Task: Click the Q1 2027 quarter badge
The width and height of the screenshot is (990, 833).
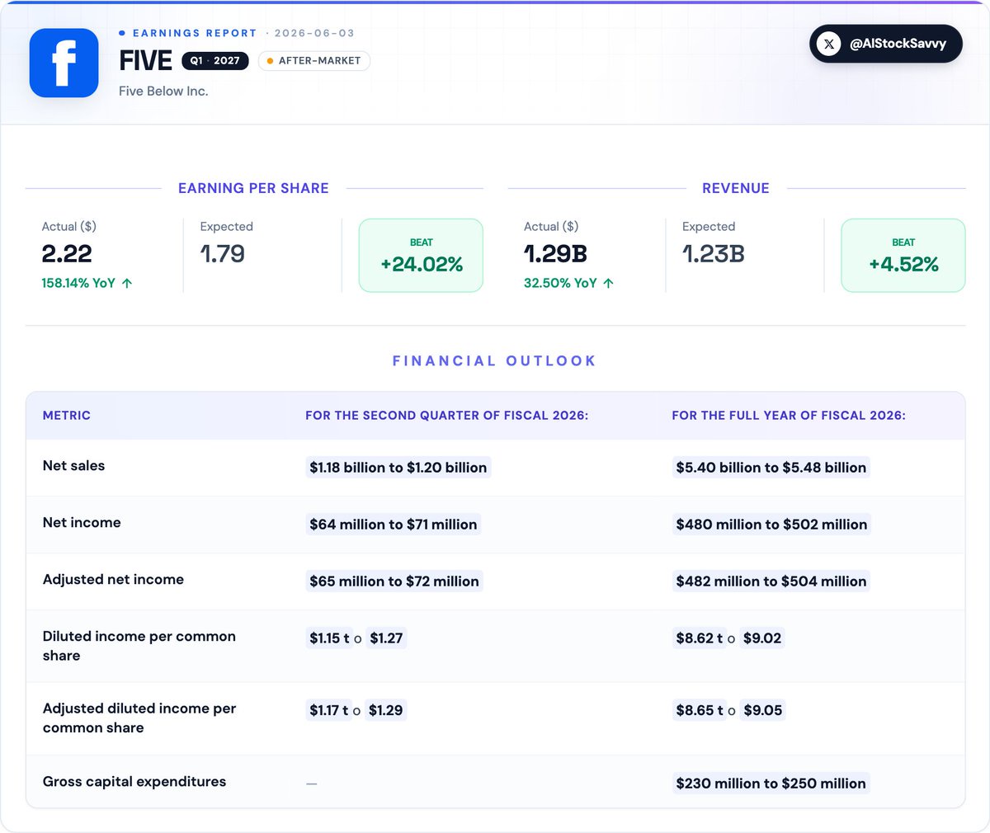Action: (215, 60)
